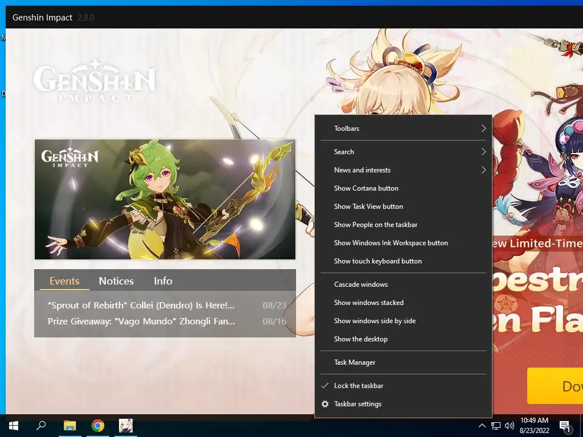Click the Genshin Impact window title text
Screen dimensions: 583x437
[x=42, y=18]
